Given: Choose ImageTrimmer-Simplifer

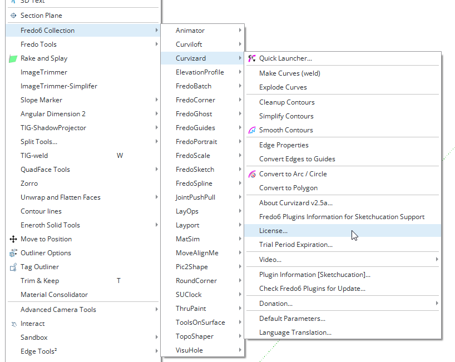Looking at the screenshot, I should click(83, 86).
